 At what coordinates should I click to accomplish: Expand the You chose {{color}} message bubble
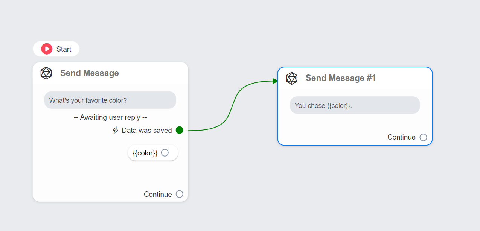[355, 105]
